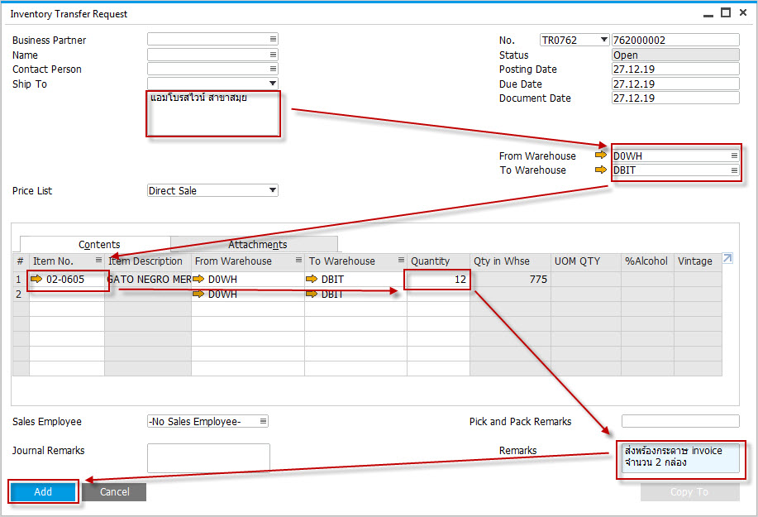
Task: Open Item No. column list icon
Action: [x=98, y=261]
